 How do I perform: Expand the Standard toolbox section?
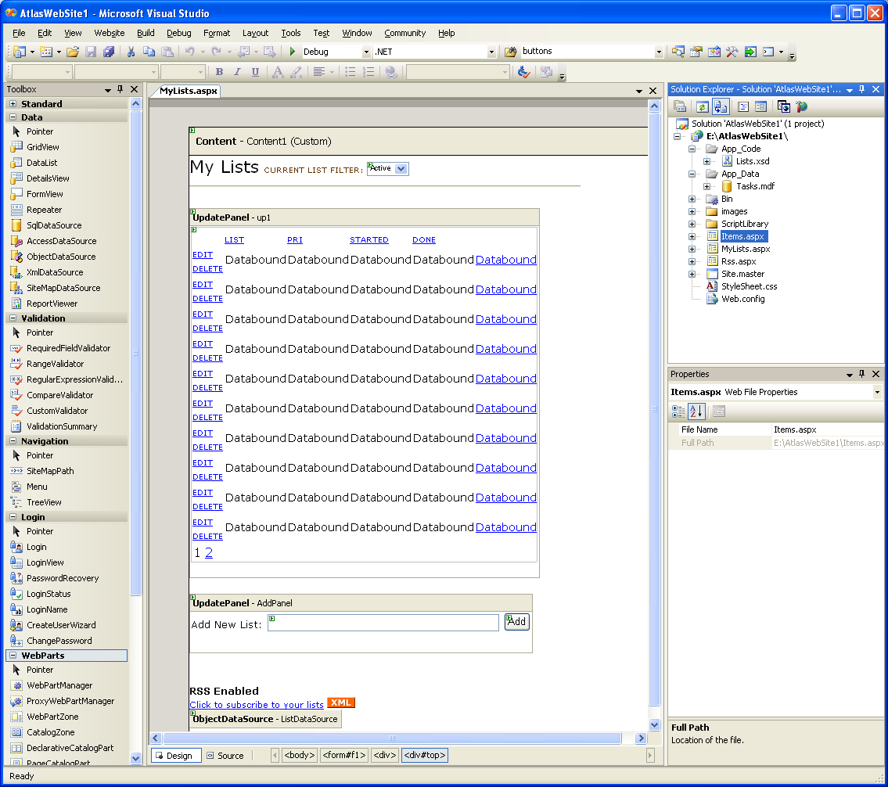coord(13,103)
